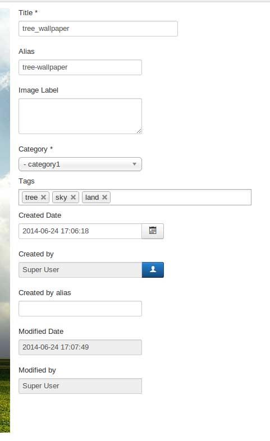This screenshot has width=270, height=441.
Task: Select a user with the blue person icon
Action: click(x=153, y=270)
